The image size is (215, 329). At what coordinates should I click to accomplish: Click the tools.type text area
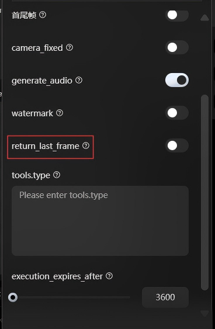(100, 221)
